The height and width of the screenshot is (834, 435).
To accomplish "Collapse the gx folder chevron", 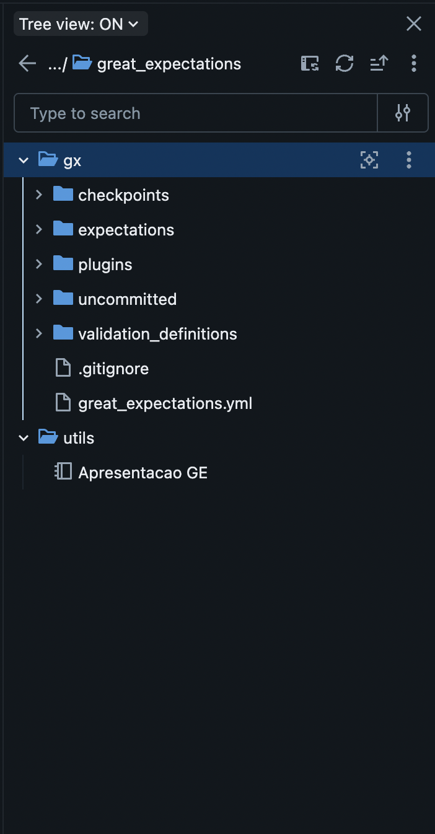I will click(24, 160).
